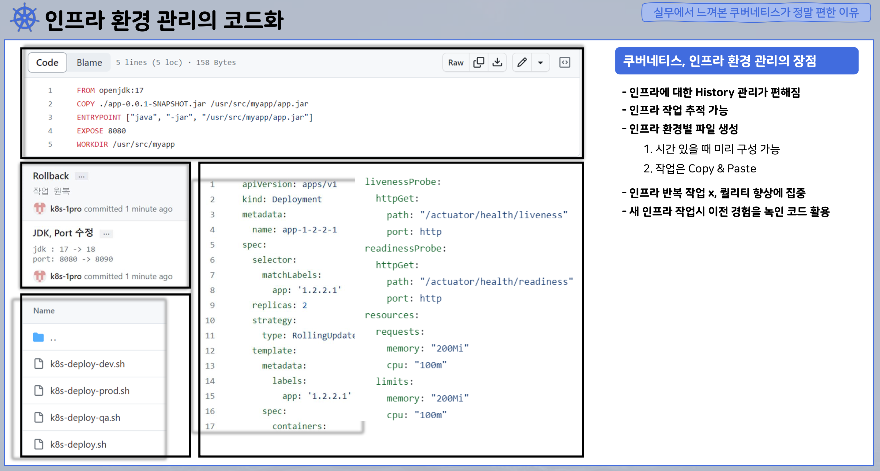Click '2. 작업은 Copy & Paste' item
Image resolution: width=880 pixels, height=471 pixels.
pyautogui.click(x=700, y=168)
